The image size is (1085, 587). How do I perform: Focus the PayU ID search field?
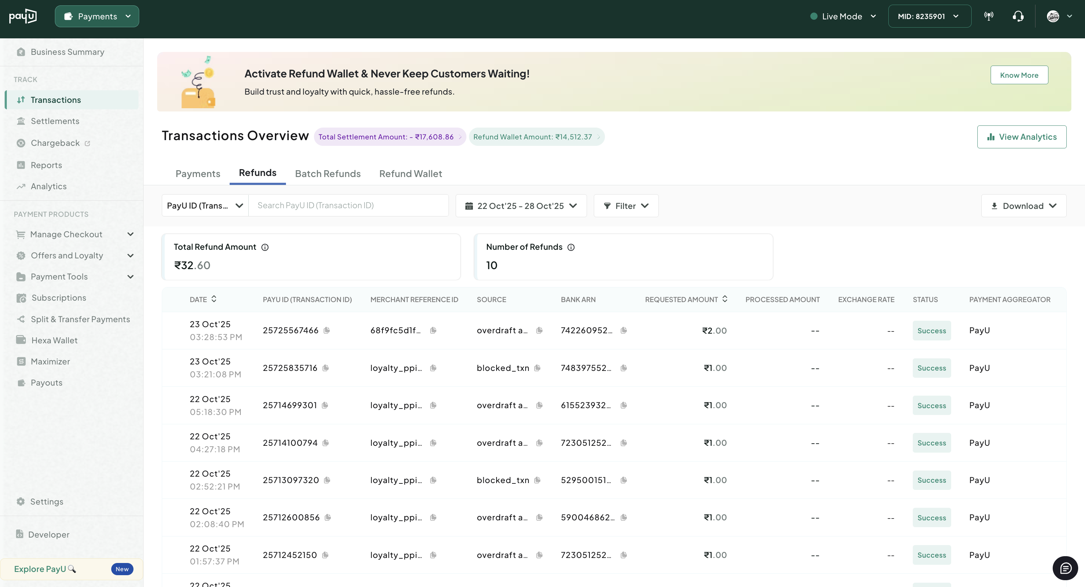coord(348,205)
